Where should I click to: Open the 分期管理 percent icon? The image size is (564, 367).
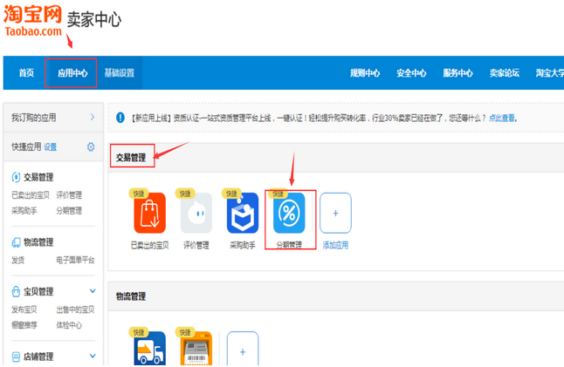[x=289, y=213]
